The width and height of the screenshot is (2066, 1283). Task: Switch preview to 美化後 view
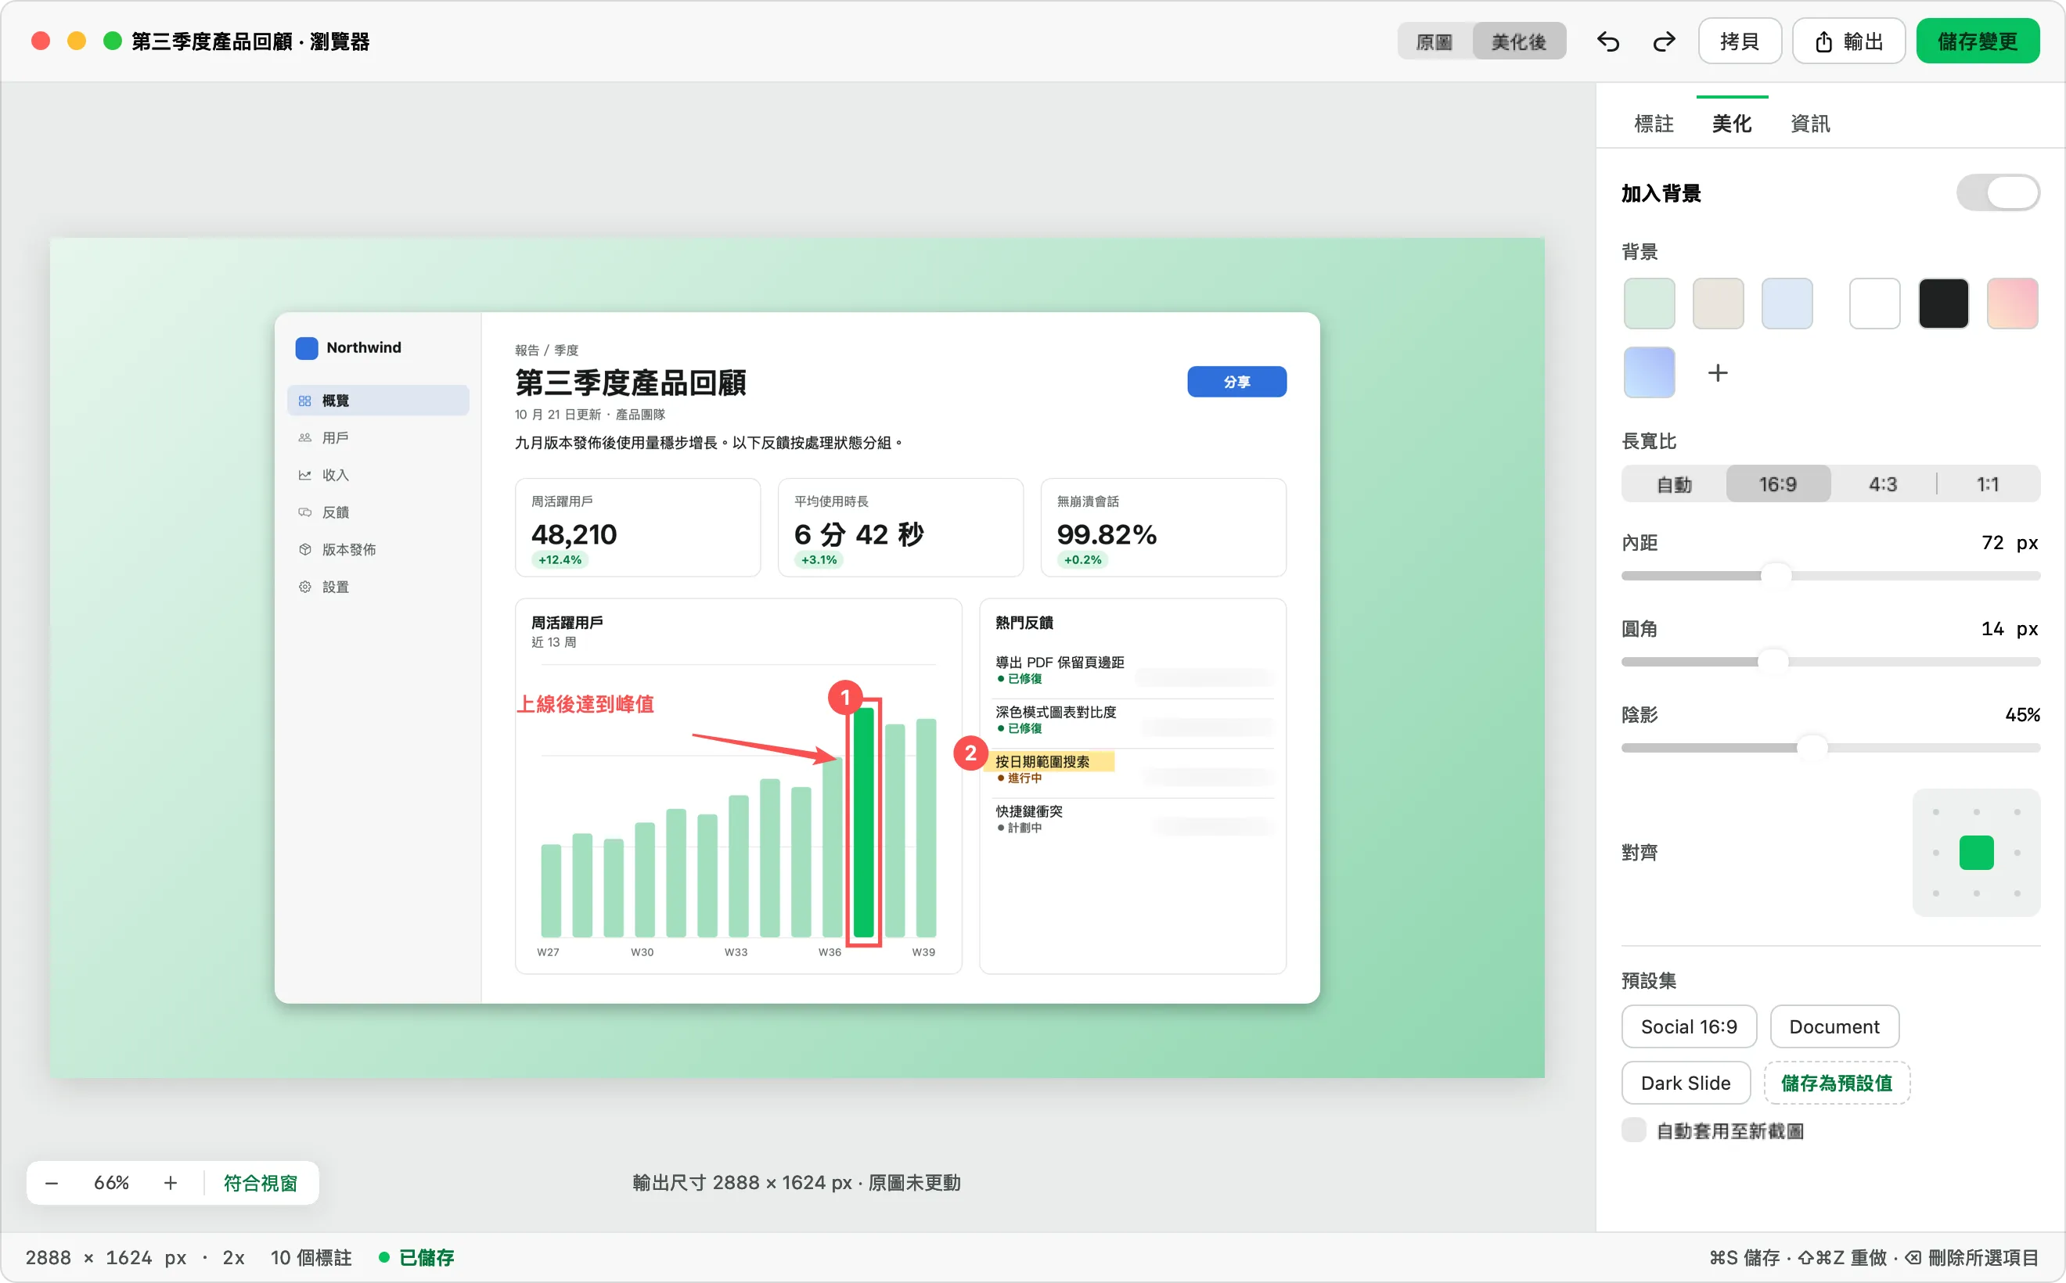1518,41
